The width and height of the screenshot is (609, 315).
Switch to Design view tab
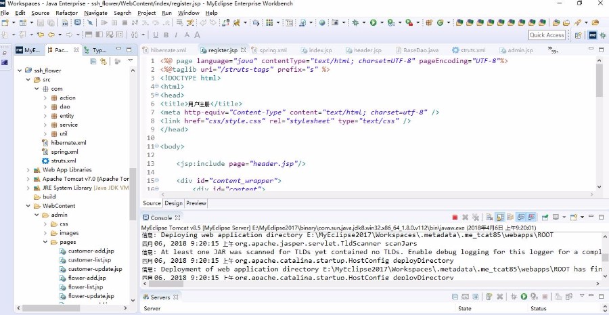173,203
